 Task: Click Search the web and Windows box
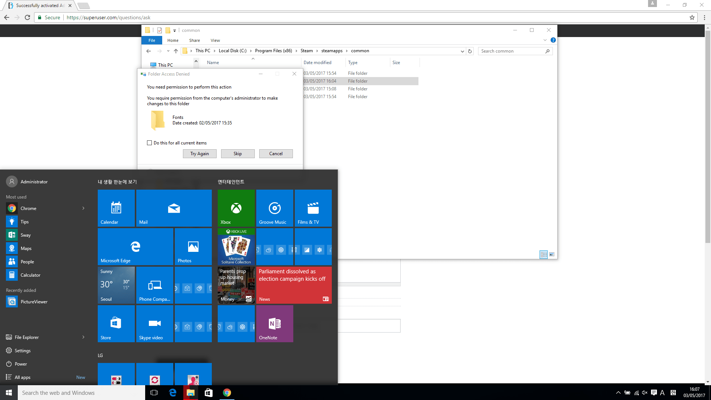coord(81,393)
